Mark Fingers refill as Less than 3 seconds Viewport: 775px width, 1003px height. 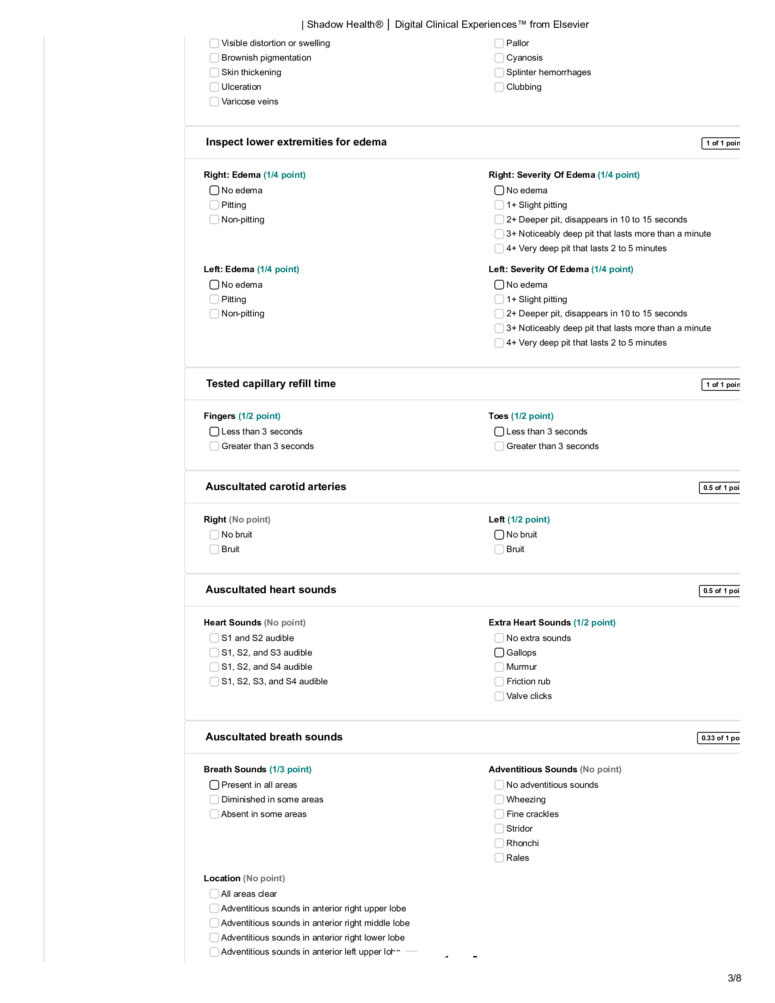click(x=214, y=432)
